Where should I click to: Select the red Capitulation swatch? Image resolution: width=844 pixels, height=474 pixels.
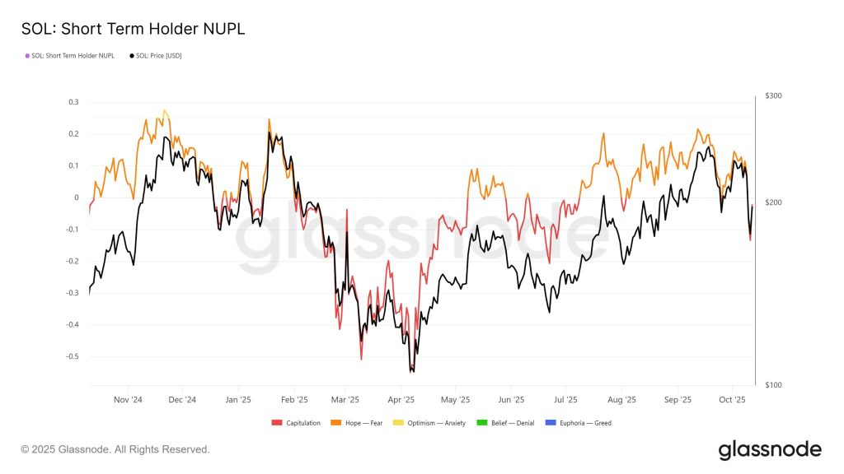[x=276, y=423]
